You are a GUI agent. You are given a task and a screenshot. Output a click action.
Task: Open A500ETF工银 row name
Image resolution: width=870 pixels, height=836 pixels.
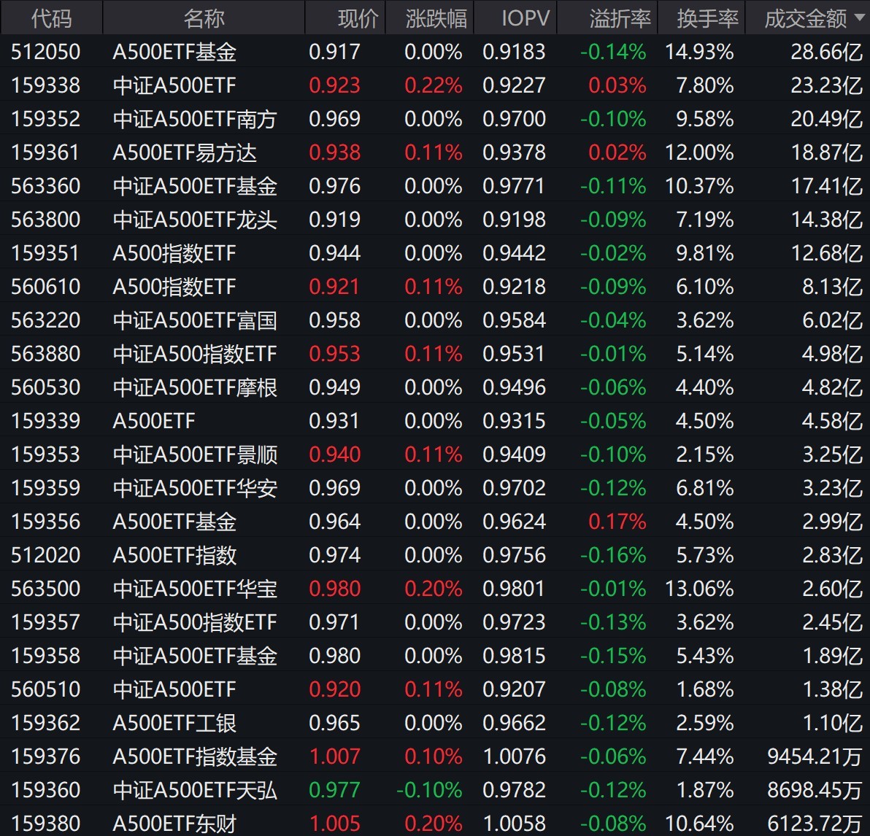pyautogui.click(x=174, y=724)
